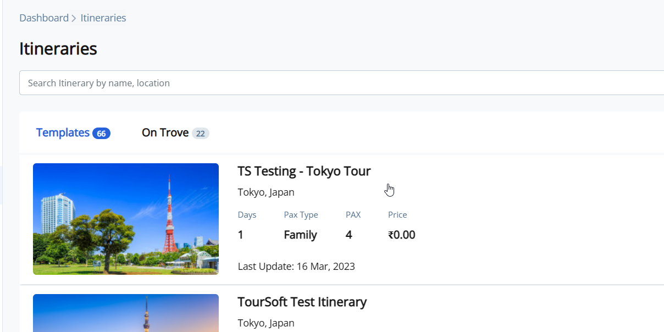The height and width of the screenshot is (332, 664).
Task: Click the TourSoft Test Itinerary thumbnail image
Action: click(126, 313)
